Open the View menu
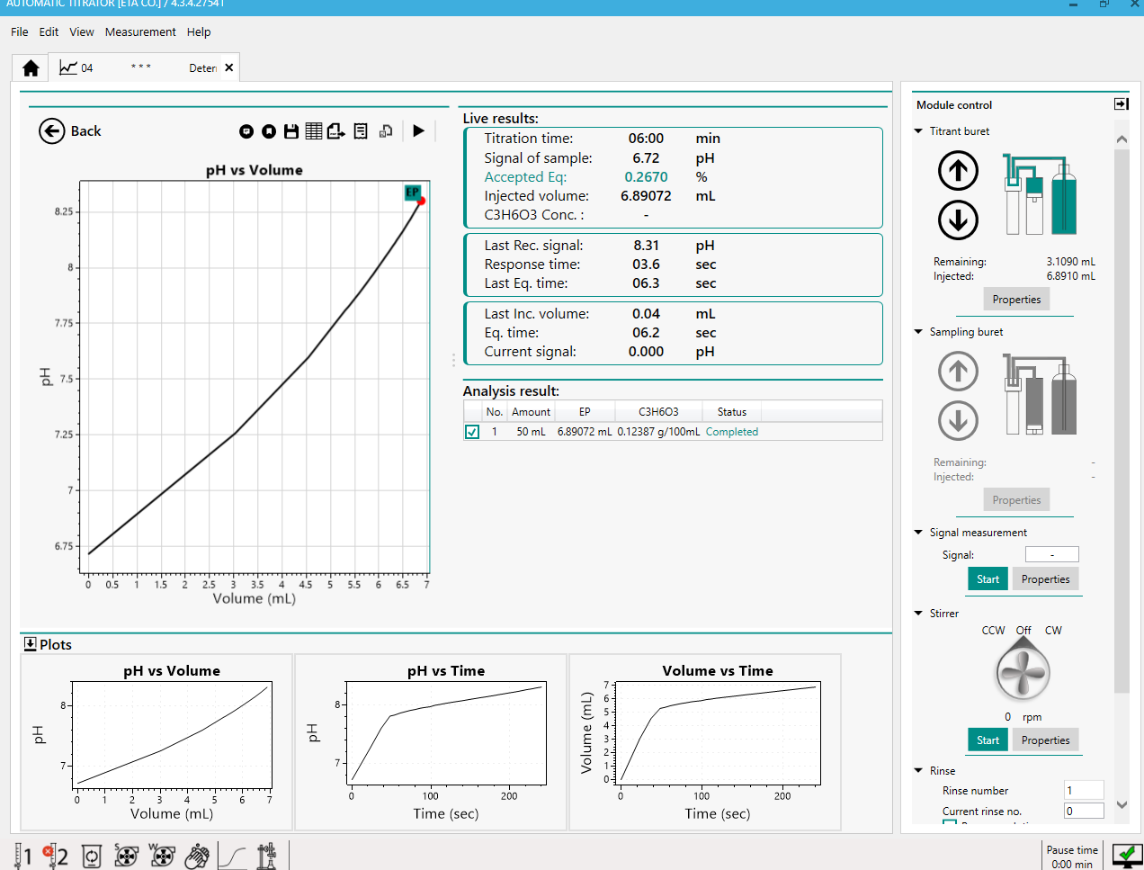1144x870 pixels. pyautogui.click(x=81, y=32)
